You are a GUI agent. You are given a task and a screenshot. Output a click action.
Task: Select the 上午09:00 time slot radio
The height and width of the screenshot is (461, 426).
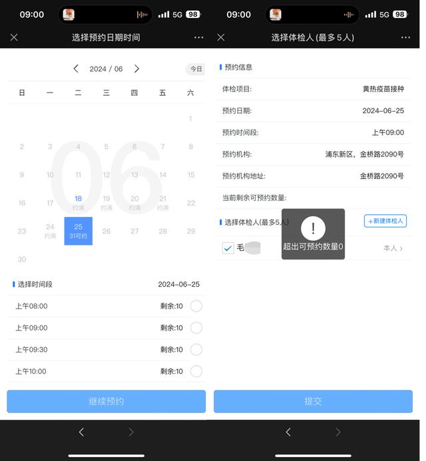click(x=196, y=328)
